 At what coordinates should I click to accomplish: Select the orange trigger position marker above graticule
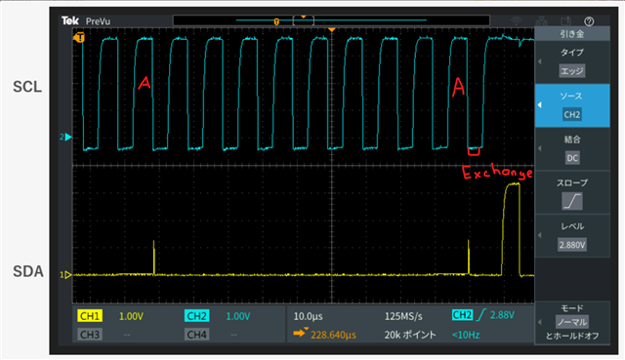(332, 30)
